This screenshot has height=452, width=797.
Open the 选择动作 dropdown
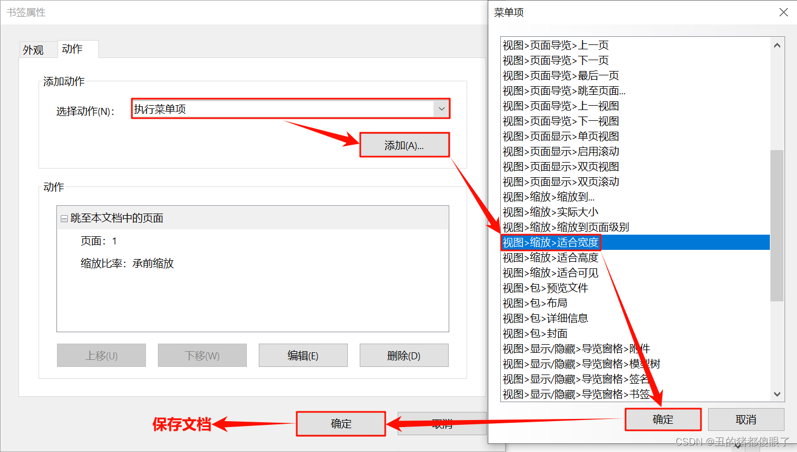tap(442, 109)
